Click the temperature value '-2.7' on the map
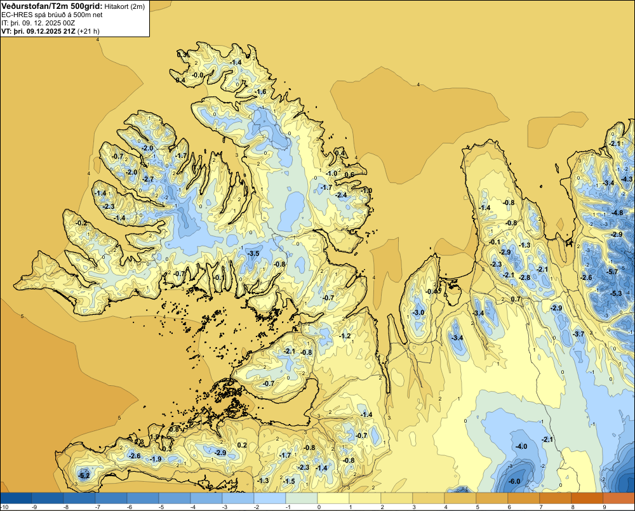Viewport: 635px width, 511px height. [x=149, y=179]
